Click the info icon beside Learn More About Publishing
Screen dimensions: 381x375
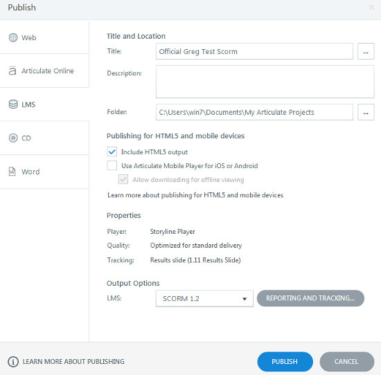click(13, 362)
